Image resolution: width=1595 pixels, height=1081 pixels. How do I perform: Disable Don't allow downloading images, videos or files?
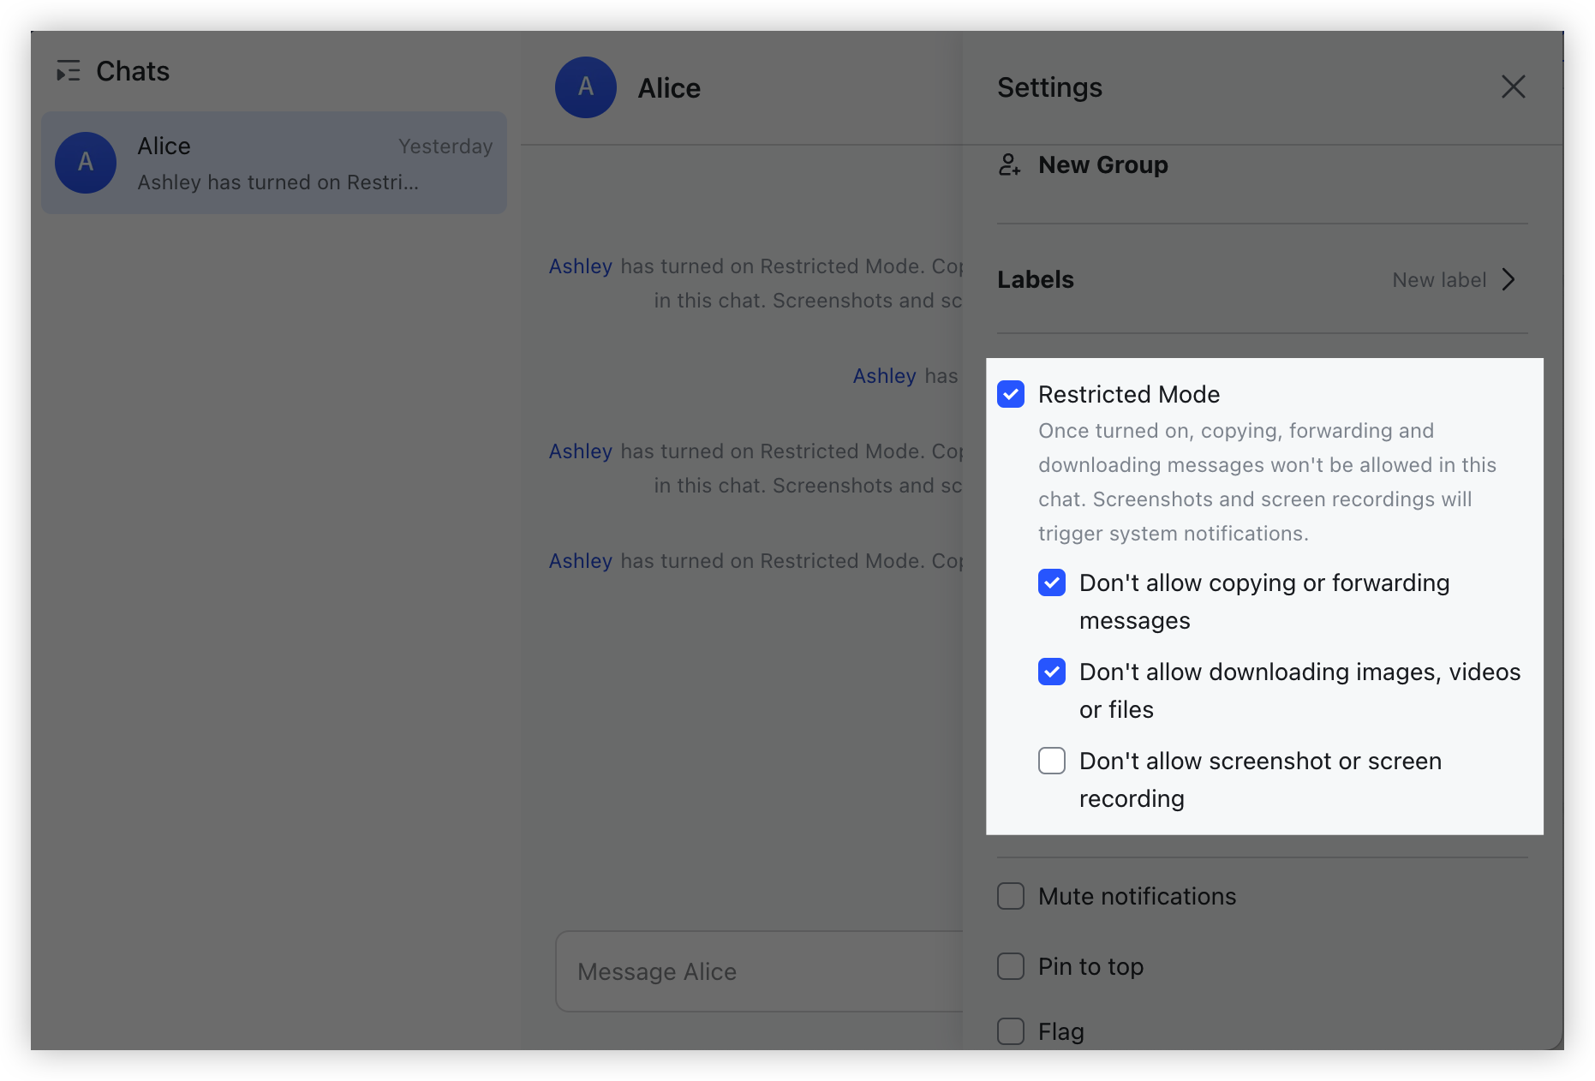[1052, 672]
